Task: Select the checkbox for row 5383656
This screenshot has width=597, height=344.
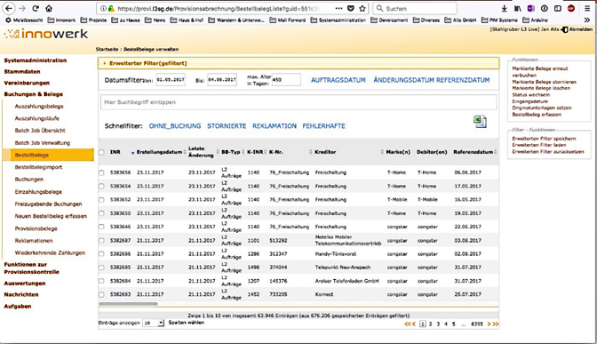Action: (x=101, y=172)
